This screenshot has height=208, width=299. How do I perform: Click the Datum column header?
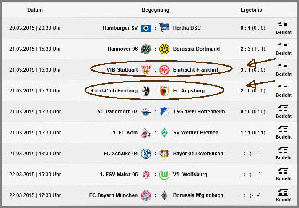pyautogui.click(x=35, y=10)
